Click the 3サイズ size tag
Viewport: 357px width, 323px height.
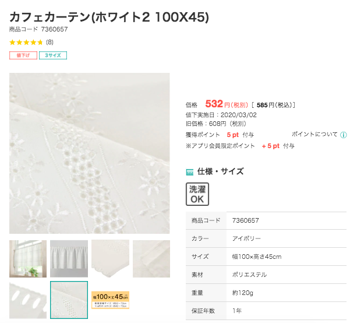pyautogui.click(x=53, y=55)
